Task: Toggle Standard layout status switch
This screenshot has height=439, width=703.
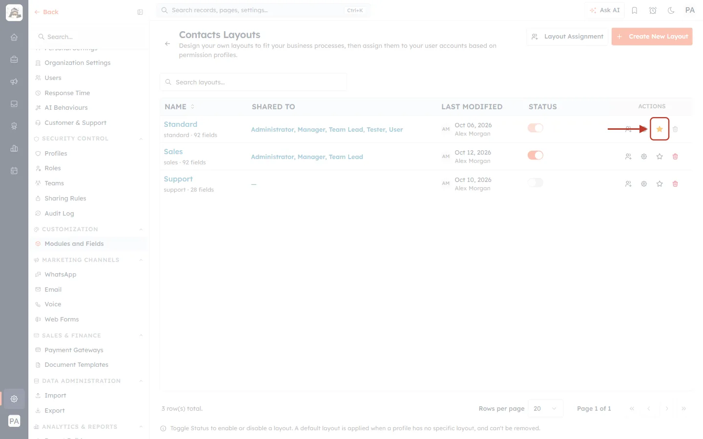Action: pos(536,128)
